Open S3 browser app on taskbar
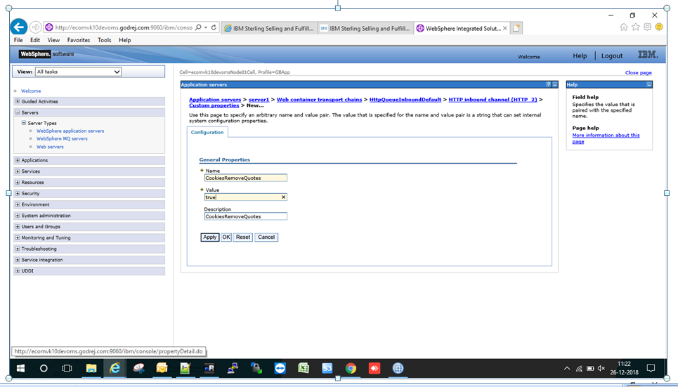The width and height of the screenshot is (678, 387). pos(327,369)
